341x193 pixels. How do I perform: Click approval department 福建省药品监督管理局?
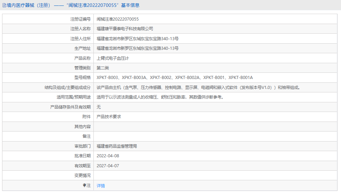click(x=117, y=146)
